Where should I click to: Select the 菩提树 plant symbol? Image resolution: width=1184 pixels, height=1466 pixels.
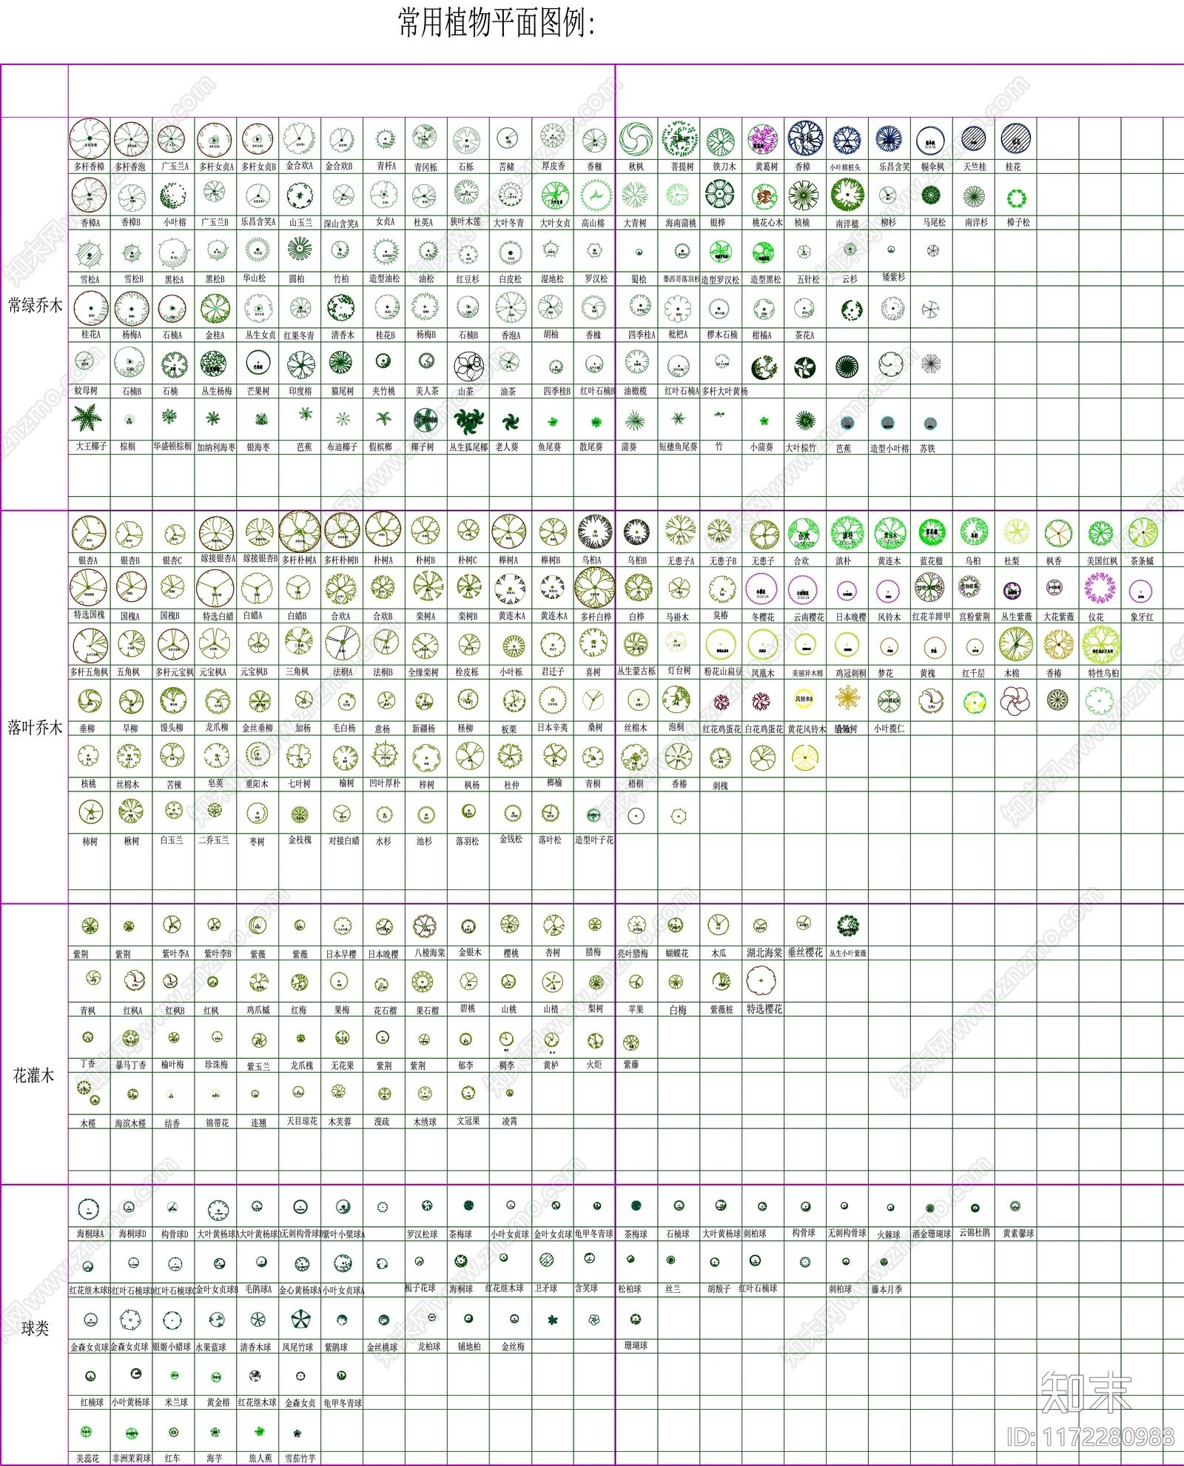click(x=679, y=138)
